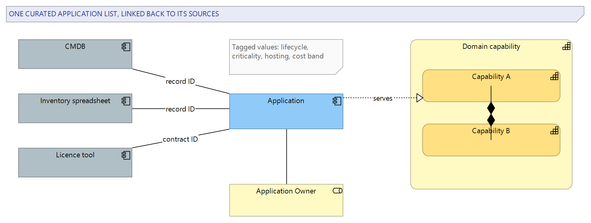
Task: Click the component icon on the Application box
Action: click(x=337, y=101)
